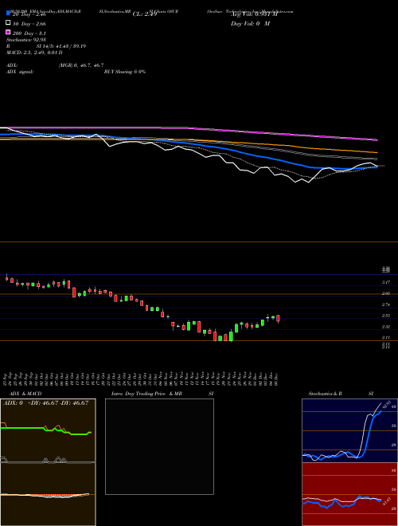The width and height of the screenshot is (398, 526).
Task: Click the 'BUY Slowing @ 0%' signal text
Action: pos(125,72)
